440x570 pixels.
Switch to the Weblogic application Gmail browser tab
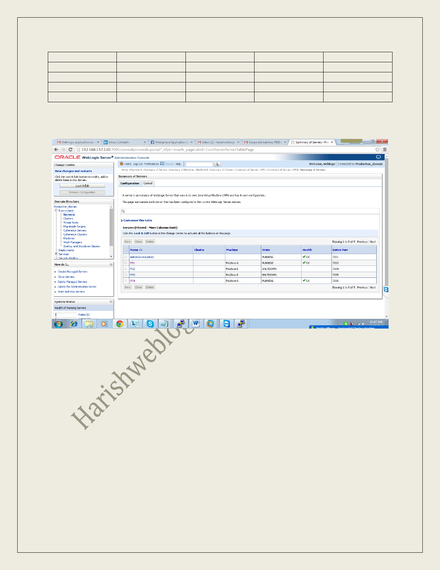(77, 142)
